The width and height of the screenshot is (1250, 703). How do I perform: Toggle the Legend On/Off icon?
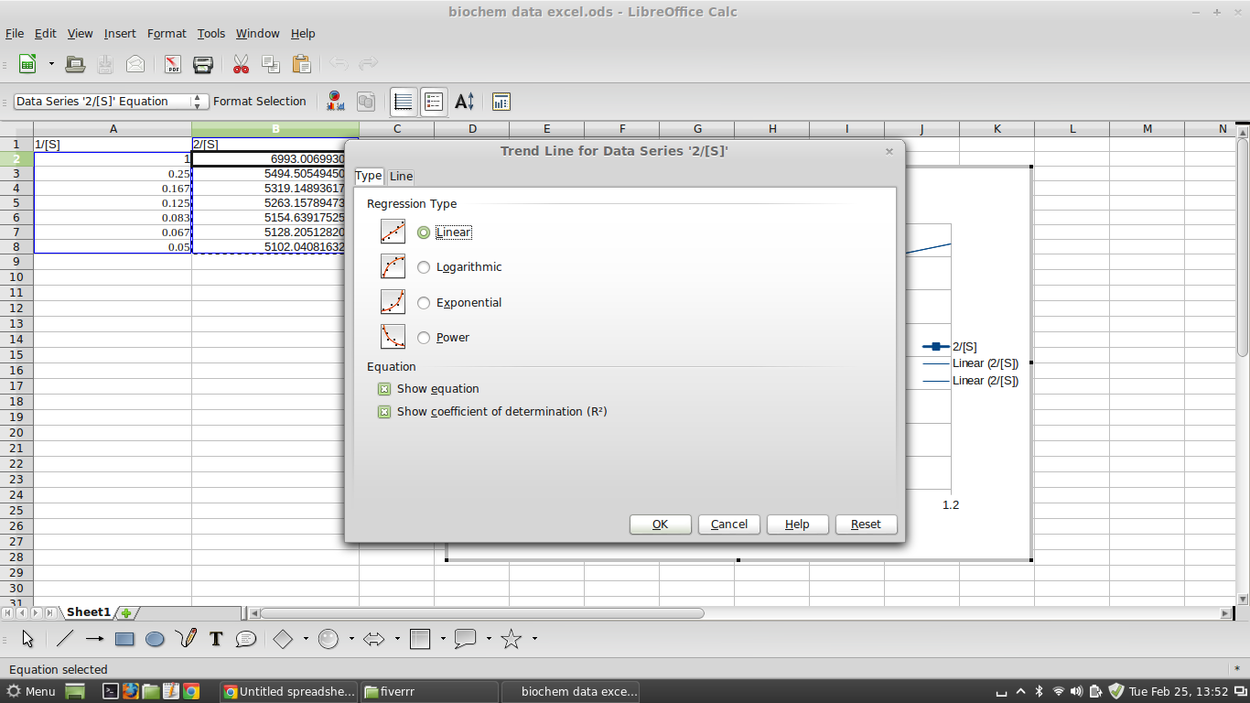click(x=433, y=102)
